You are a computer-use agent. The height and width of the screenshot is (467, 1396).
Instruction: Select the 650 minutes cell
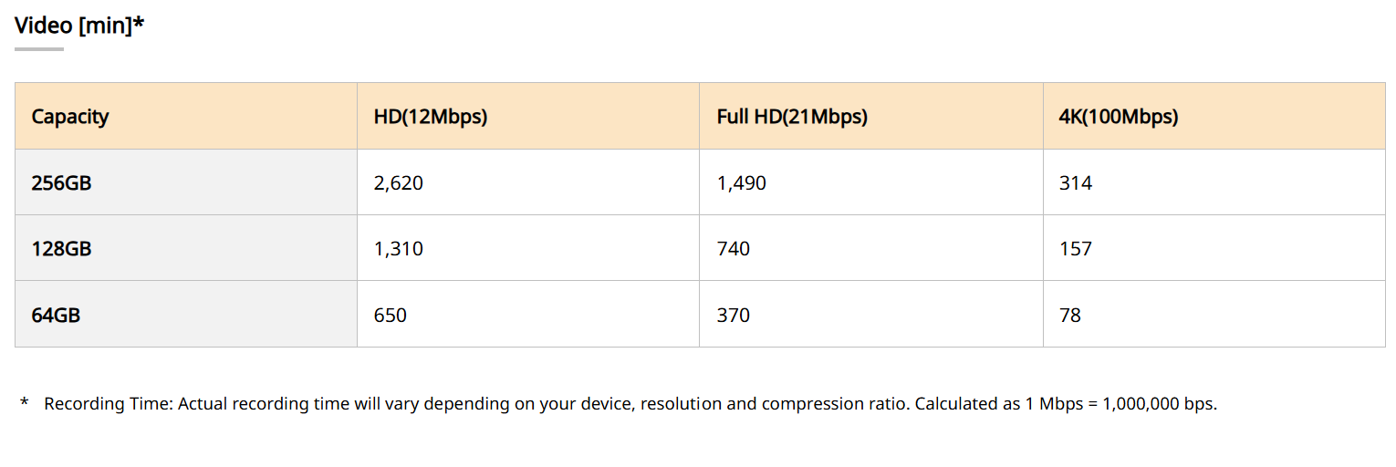[391, 316]
